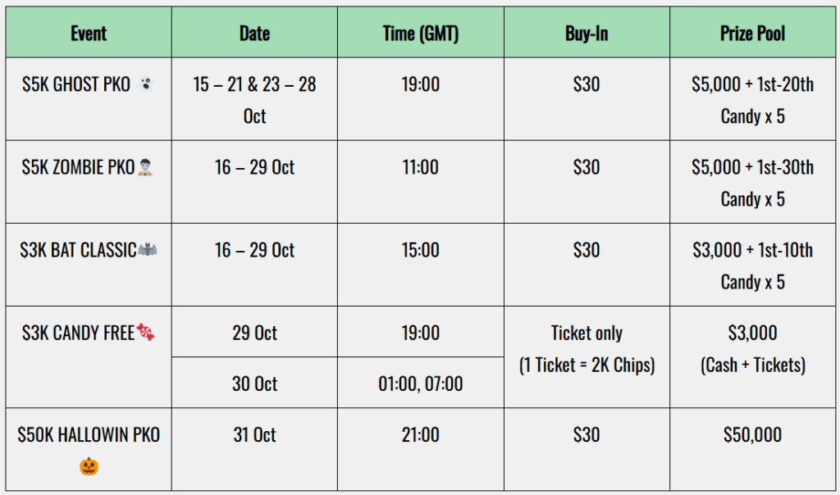Select the Date column header
The image size is (840, 495).
point(254,34)
